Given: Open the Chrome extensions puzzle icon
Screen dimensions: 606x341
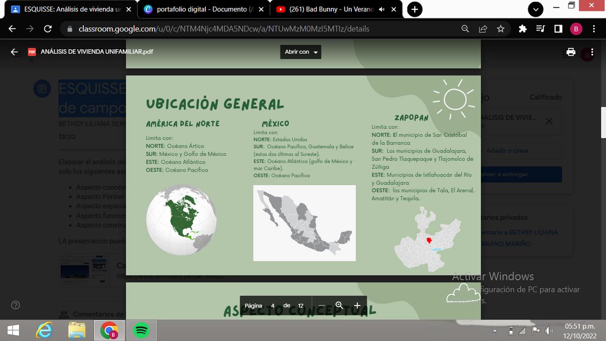Looking at the screenshot, I should [523, 29].
